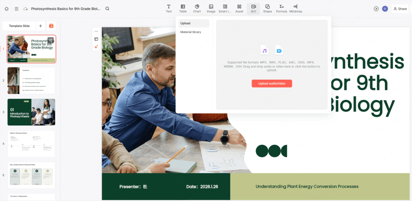The image size is (412, 201).
Task: Go to the home icon
Action: point(6,9)
